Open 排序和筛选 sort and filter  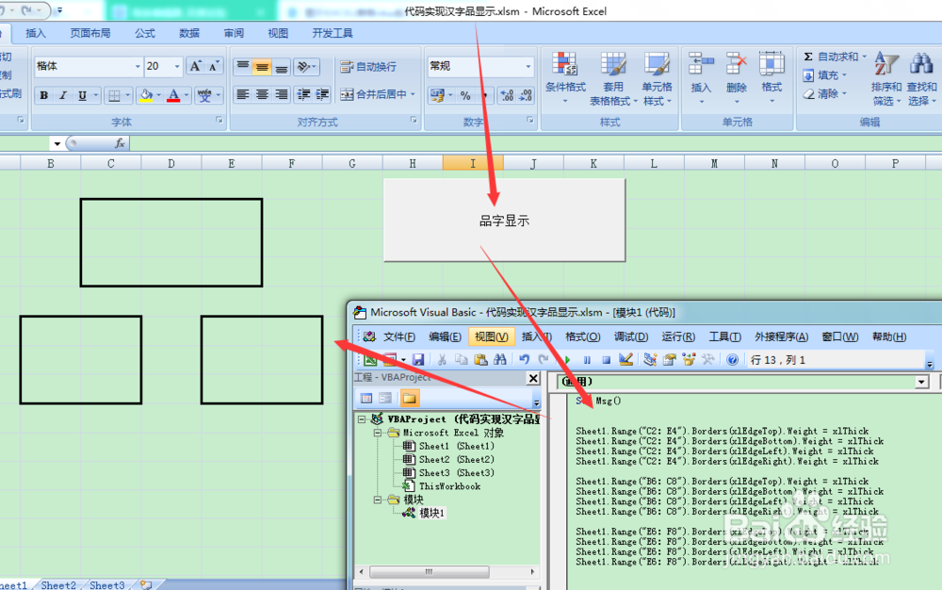click(x=886, y=78)
